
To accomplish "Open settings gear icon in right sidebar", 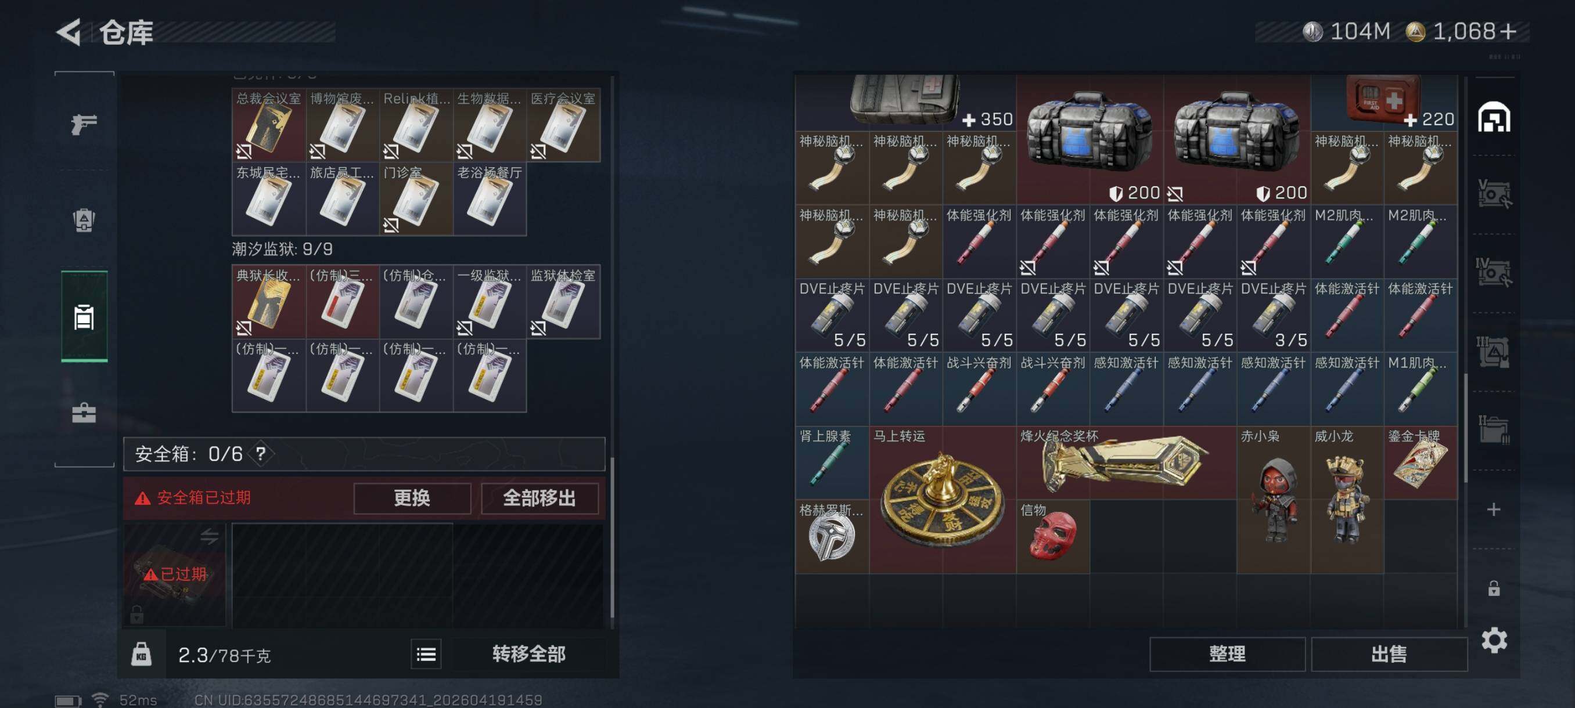I will click(1494, 640).
